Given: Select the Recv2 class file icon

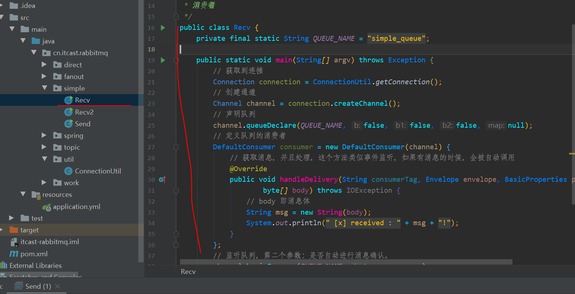Looking at the screenshot, I should pos(69,112).
